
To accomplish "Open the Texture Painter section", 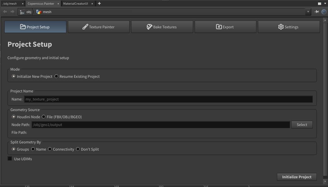I will [98, 27].
